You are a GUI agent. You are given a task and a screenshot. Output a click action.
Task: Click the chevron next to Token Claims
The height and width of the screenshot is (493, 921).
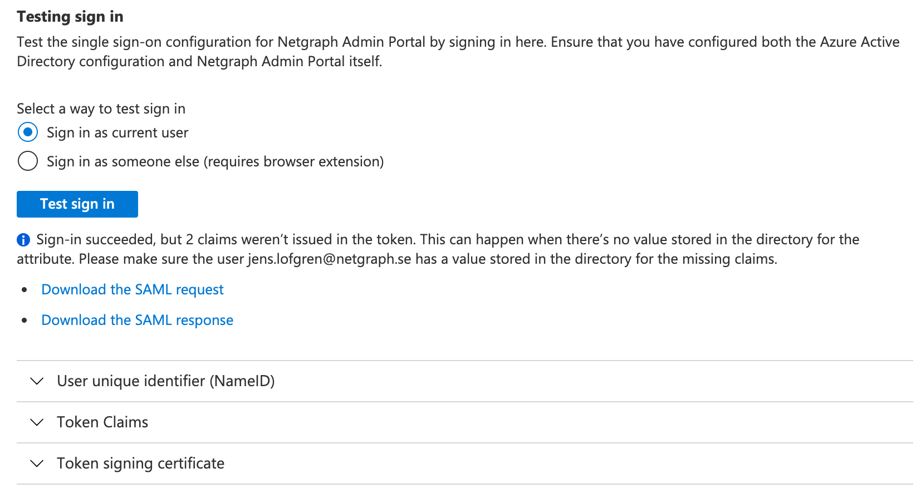click(37, 423)
